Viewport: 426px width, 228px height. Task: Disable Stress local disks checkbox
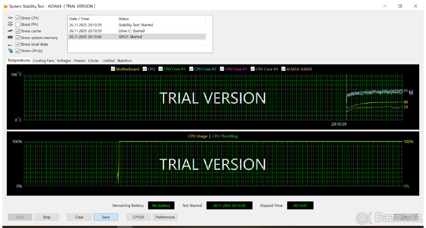click(18, 44)
